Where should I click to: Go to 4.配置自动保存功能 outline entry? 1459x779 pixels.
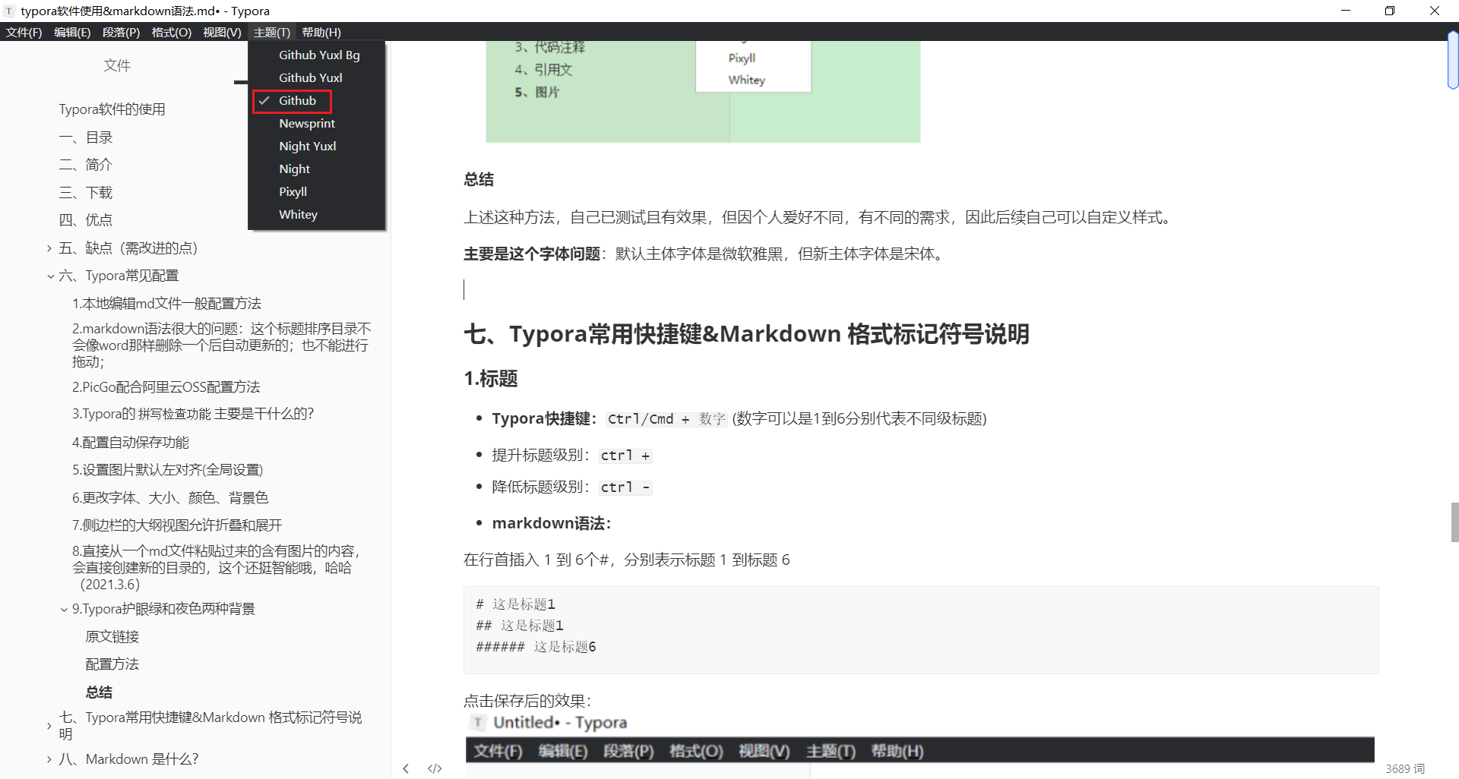tap(130, 442)
